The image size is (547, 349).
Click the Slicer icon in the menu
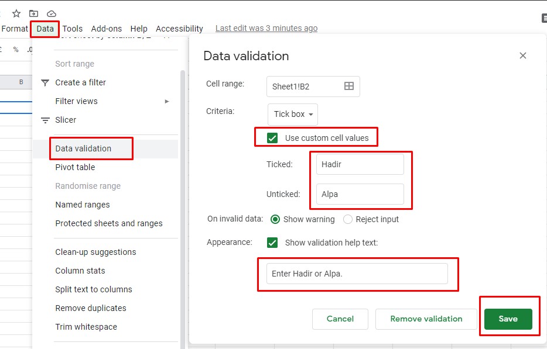tap(45, 120)
